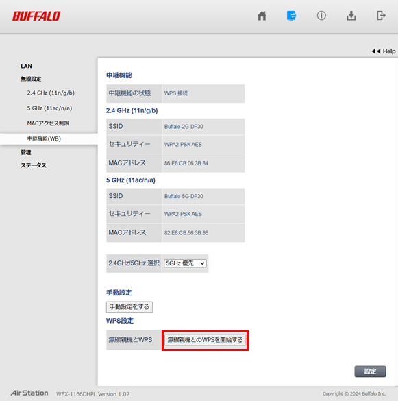Image resolution: width=398 pixels, height=401 pixels.
Task: Open the 2.4GHz/5GHz 選択 dropdown
Action: [185, 263]
